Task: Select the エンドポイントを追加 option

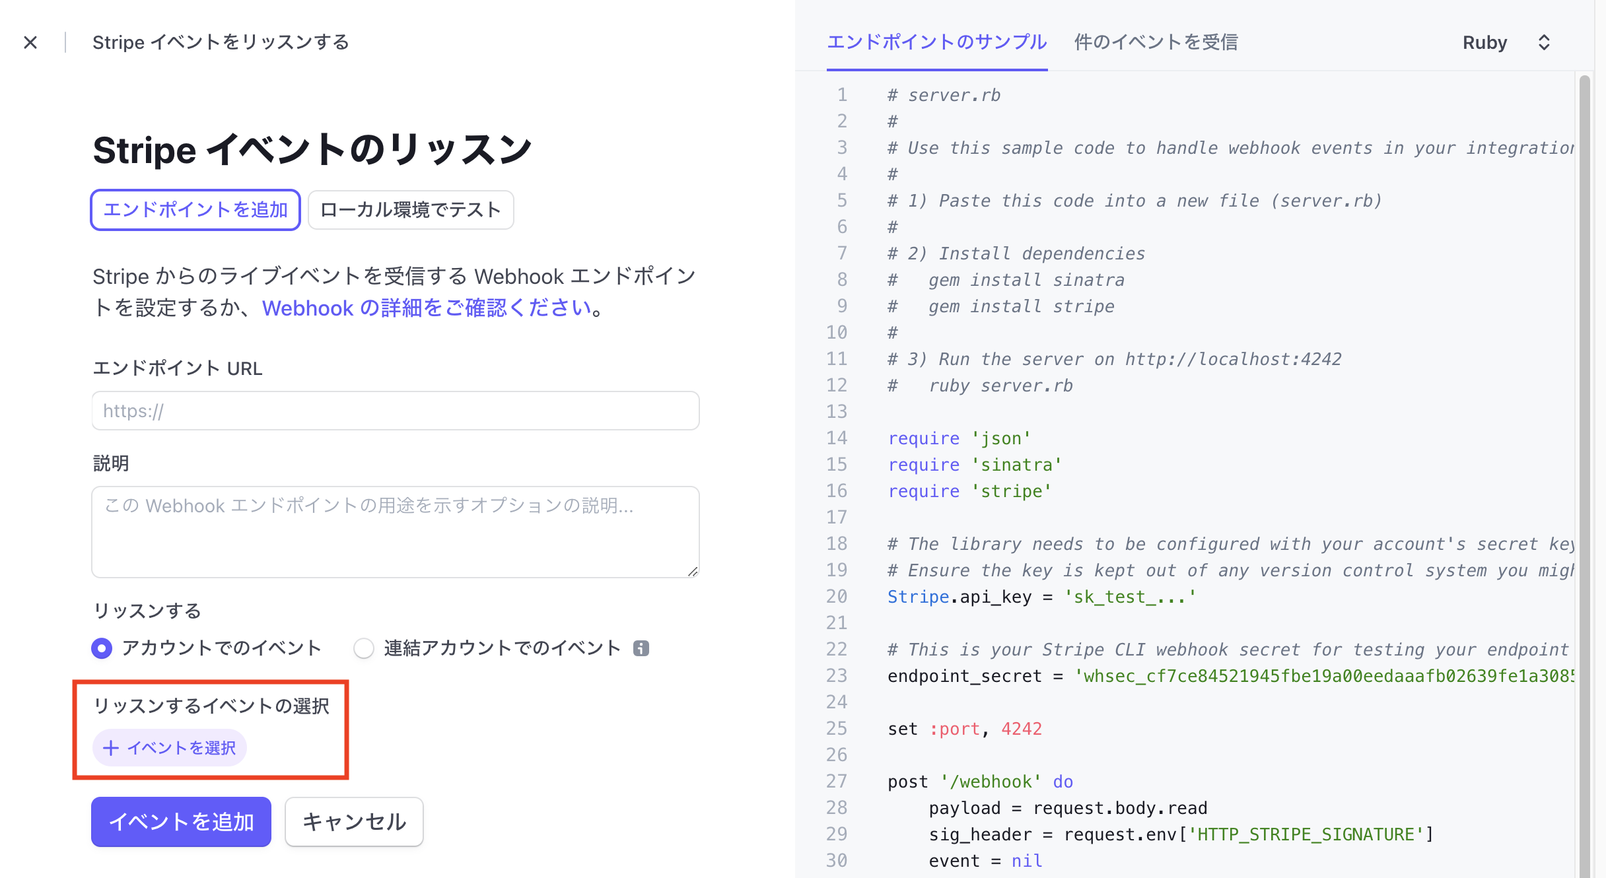Action: pyautogui.click(x=195, y=209)
